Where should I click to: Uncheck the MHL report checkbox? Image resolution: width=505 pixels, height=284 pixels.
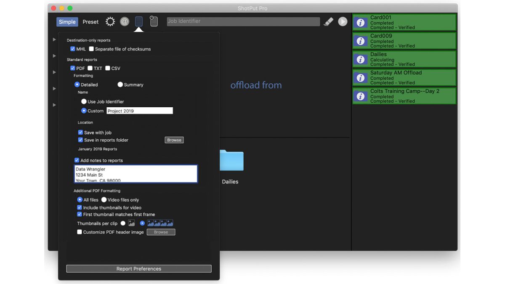point(73,49)
